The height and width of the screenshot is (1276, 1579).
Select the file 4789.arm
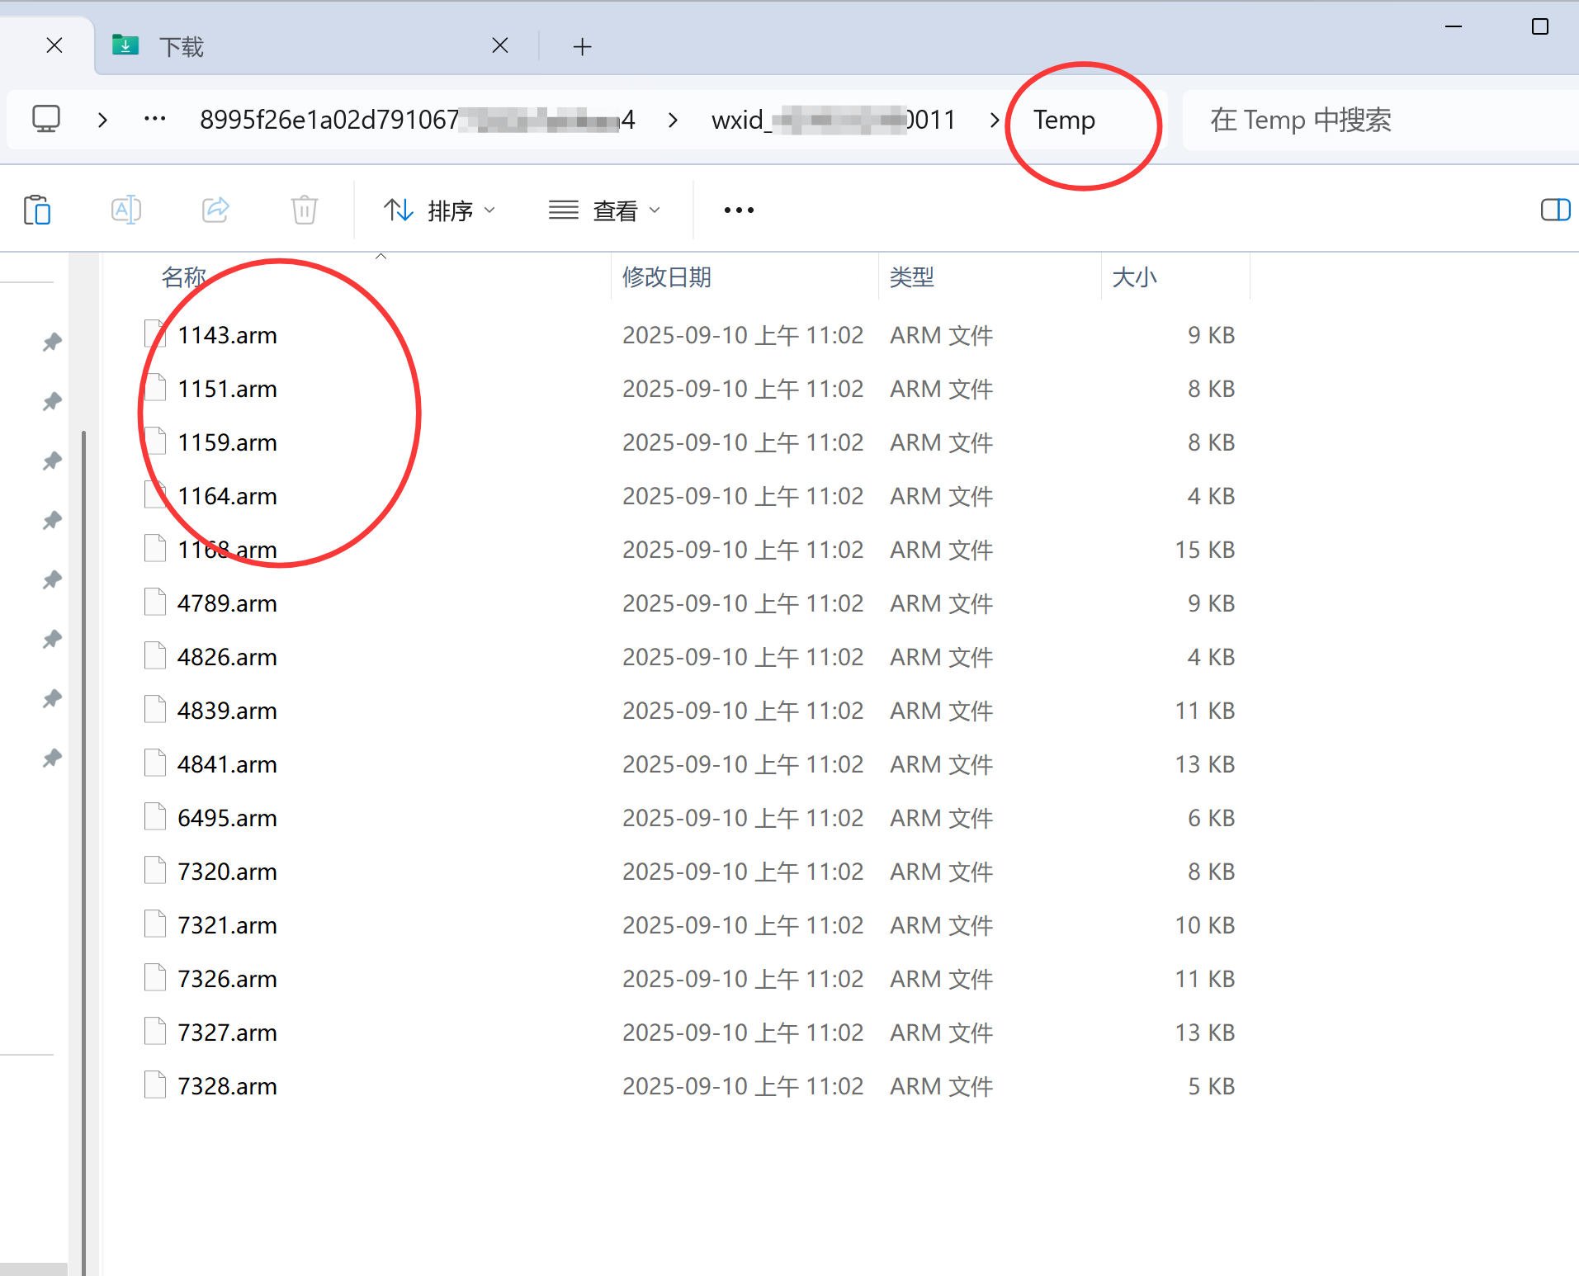click(x=227, y=603)
